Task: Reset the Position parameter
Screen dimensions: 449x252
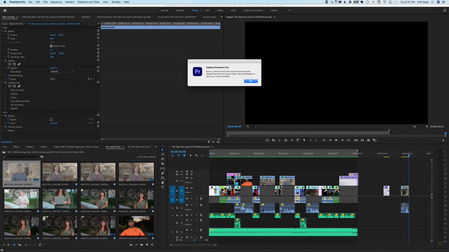Action: (98, 35)
